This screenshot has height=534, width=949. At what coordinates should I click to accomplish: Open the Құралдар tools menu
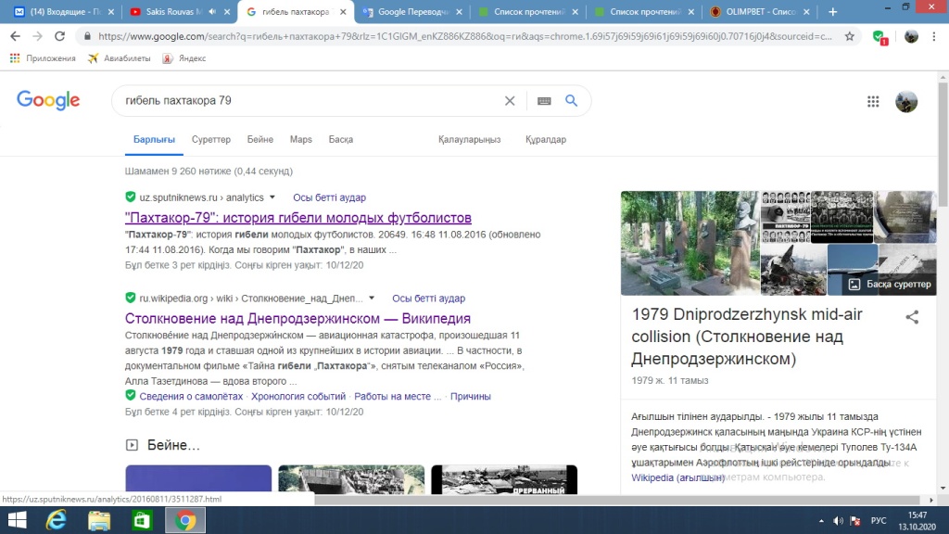546,139
